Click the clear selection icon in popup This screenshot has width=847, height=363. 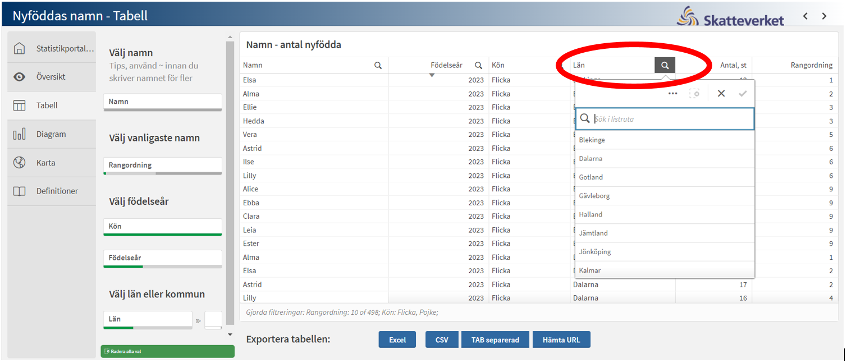pos(695,94)
